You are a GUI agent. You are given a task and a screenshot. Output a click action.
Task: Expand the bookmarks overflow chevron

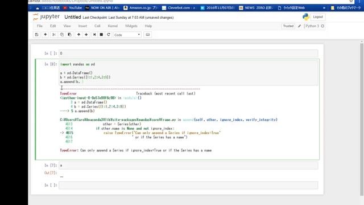point(324,7)
